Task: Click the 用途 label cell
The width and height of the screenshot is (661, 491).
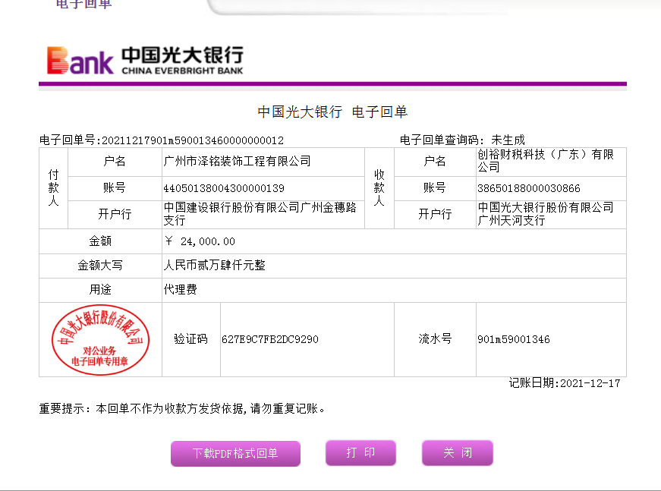Action: 100,290
